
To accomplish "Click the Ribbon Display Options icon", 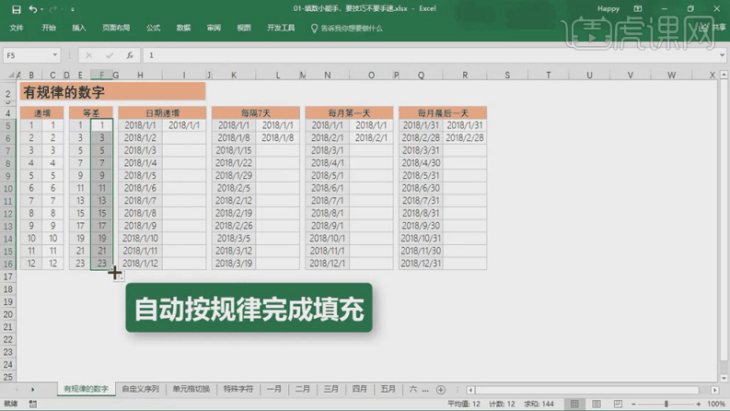I will coord(638,9).
